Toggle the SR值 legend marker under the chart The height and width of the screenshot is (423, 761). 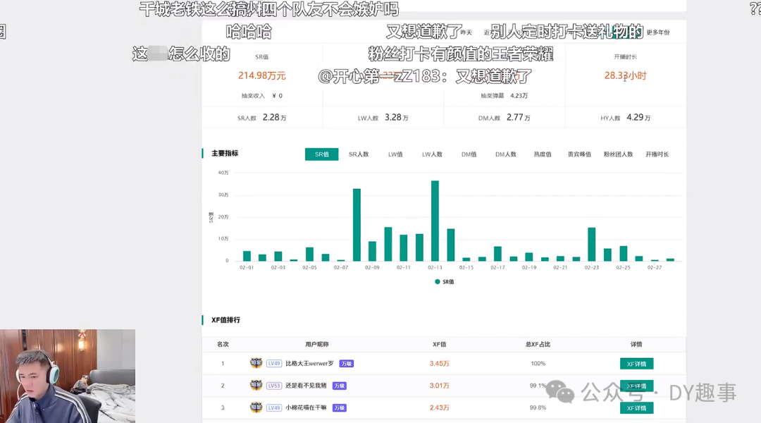coord(438,282)
